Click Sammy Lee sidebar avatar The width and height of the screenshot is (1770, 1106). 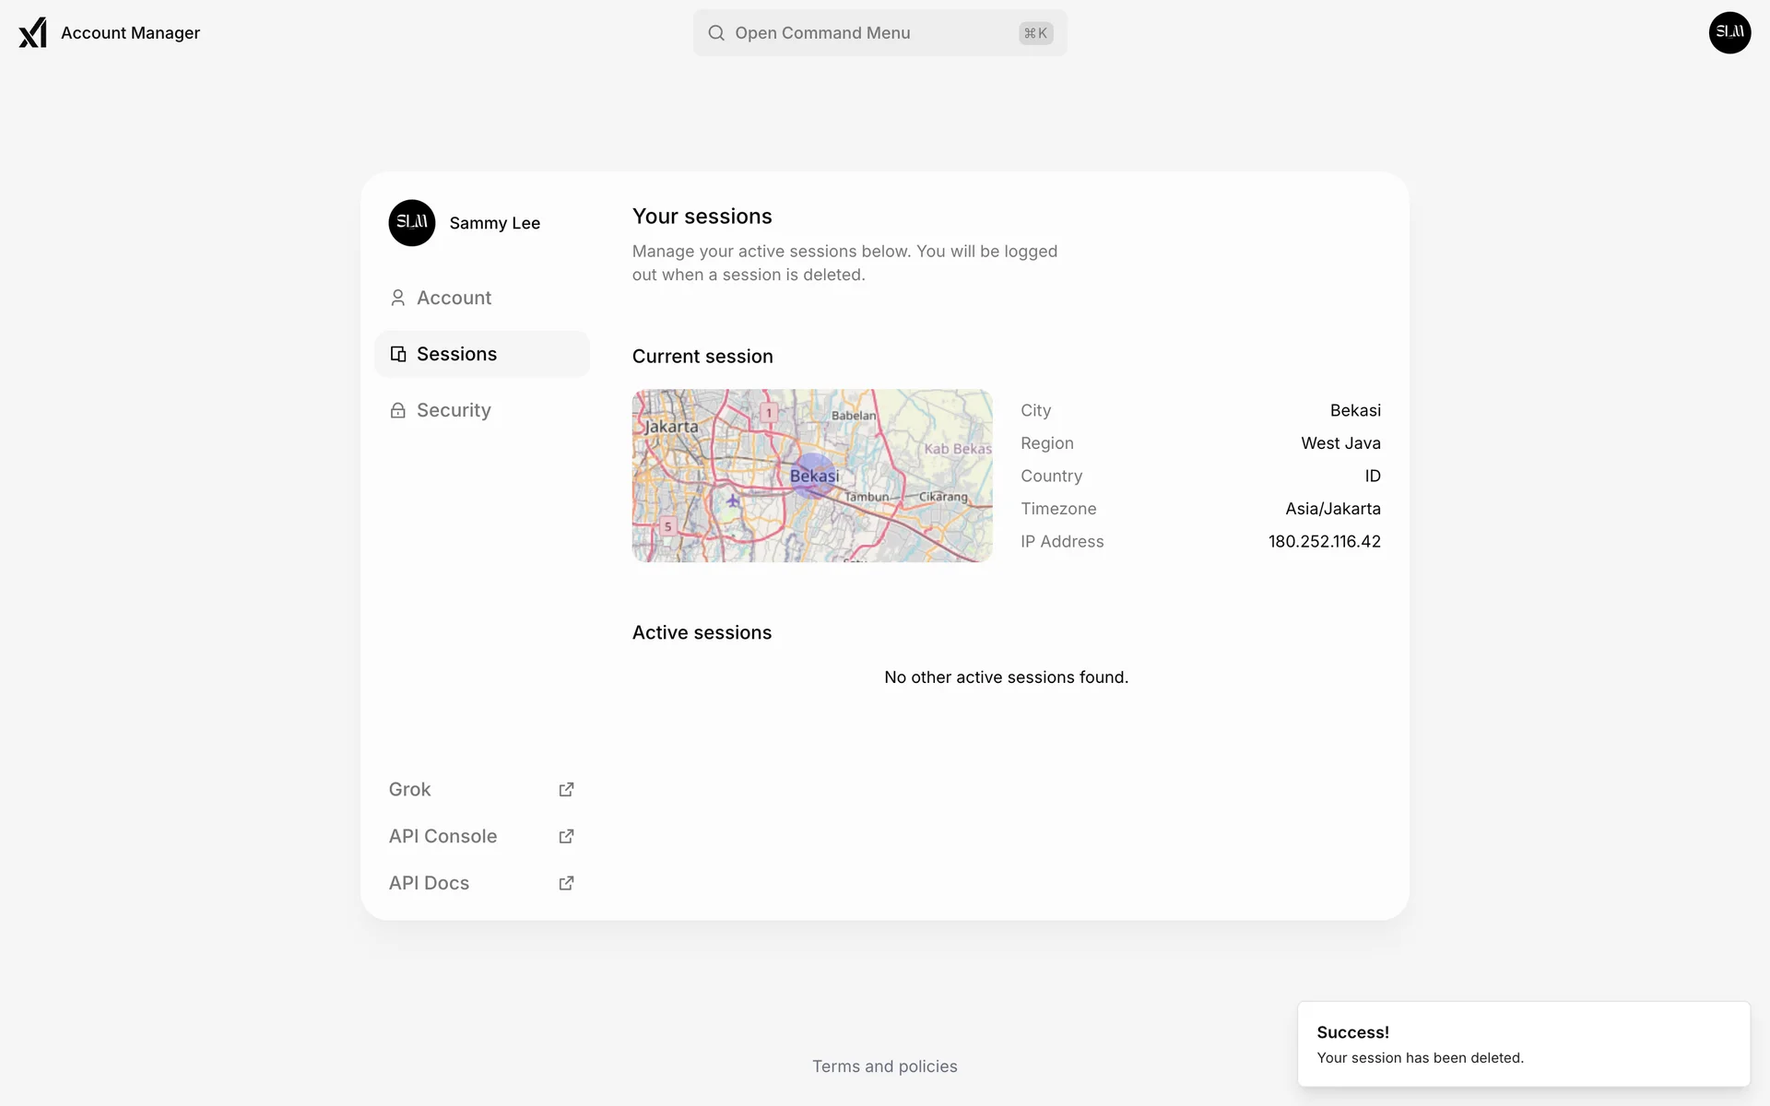[x=411, y=223]
